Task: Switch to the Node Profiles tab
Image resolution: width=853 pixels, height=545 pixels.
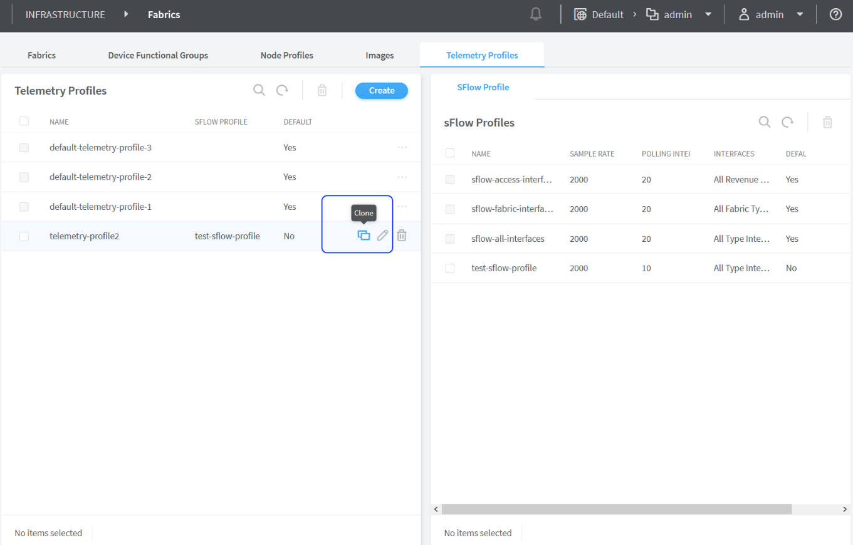Action: [x=286, y=55]
